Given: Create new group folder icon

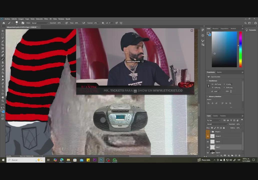Looking at the screenshot, I should coord(232,155).
